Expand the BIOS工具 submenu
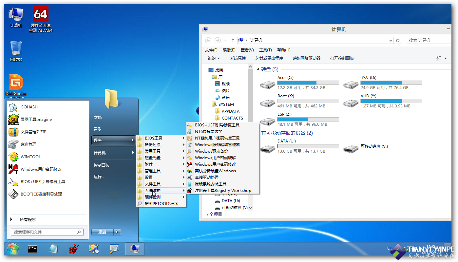Image resolution: width=458 pixels, height=262 pixels. (x=161, y=138)
